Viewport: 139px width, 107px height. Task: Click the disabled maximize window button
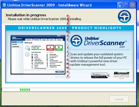126,5
